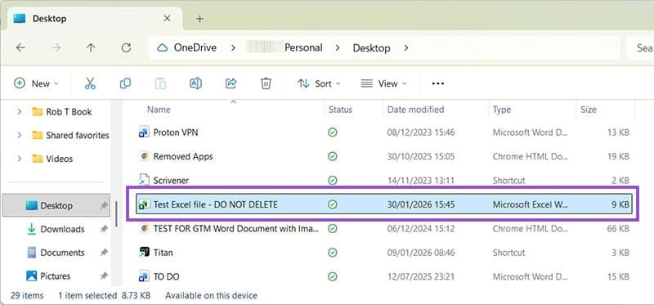Viewport: 654px width, 305px height.
Task: Open the Sort dropdown menu
Action: 319,83
